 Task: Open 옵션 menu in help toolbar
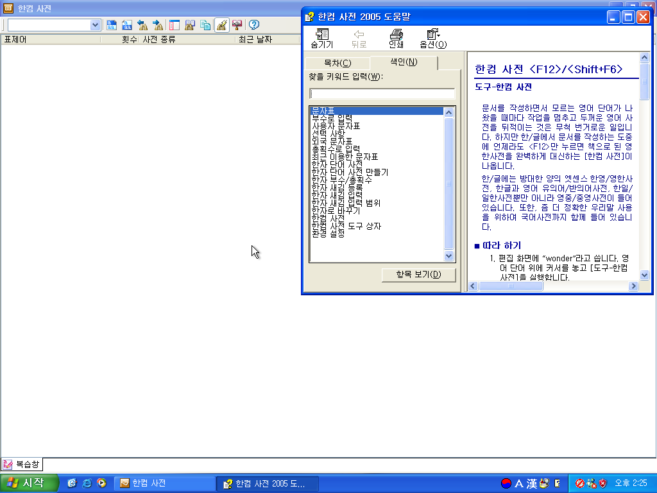pyautogui.click(x=433, y=39)
